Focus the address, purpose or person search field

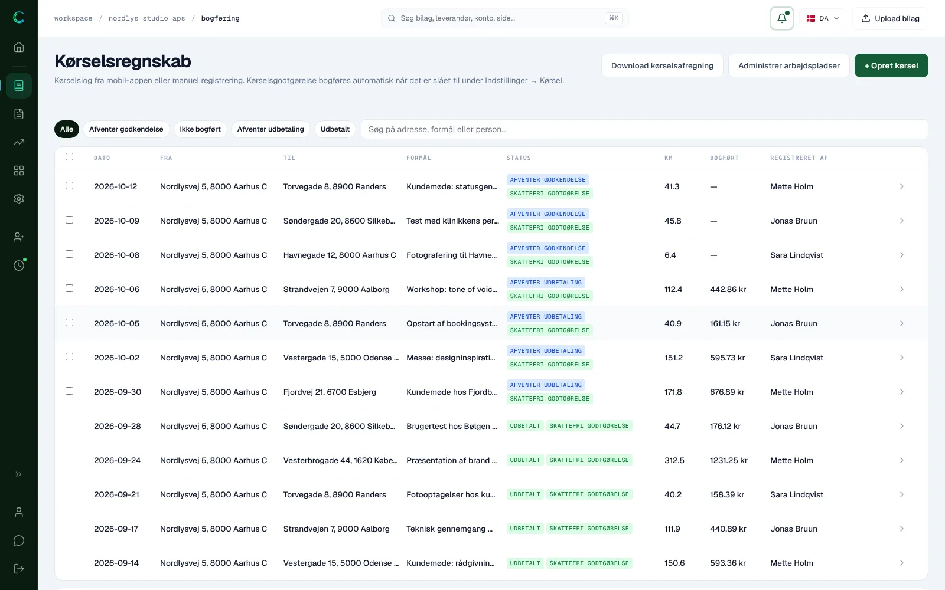[644, 129]
